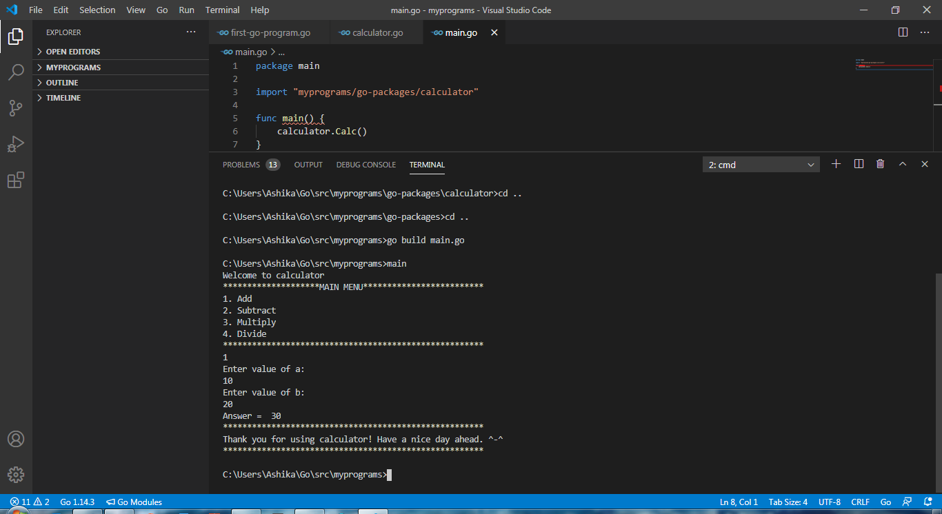Expand the OPEN EDITORS section
Screen dimensions: 942x514
[121, 52]
